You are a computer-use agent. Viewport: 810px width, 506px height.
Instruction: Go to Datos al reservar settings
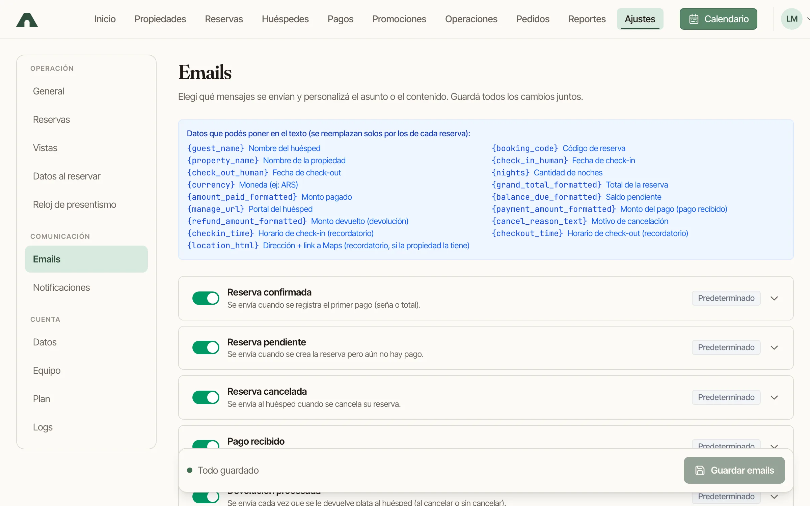tap(86, 176)
